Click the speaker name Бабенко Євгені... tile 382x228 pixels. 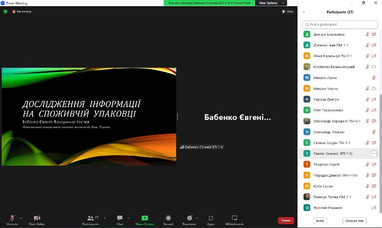tap(237, 118)
